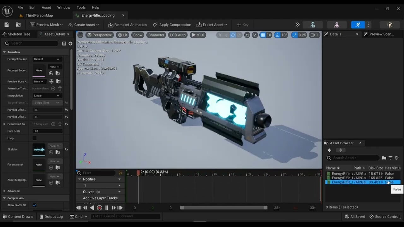Viewport: 404px width, 227px height.
Task: Save the current animation asset
Action: pos(7,25)
